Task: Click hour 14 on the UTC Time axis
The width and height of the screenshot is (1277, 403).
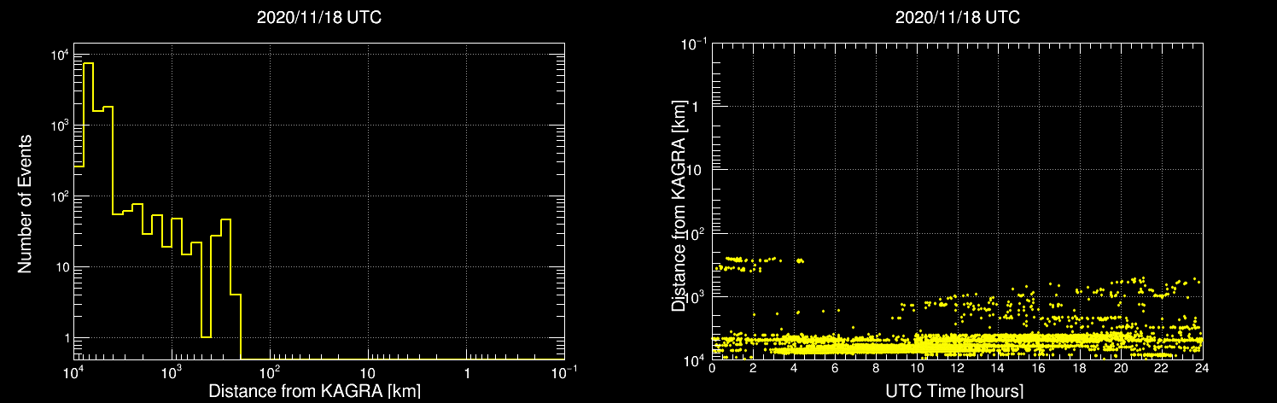Action: click(x=998, y=368)
